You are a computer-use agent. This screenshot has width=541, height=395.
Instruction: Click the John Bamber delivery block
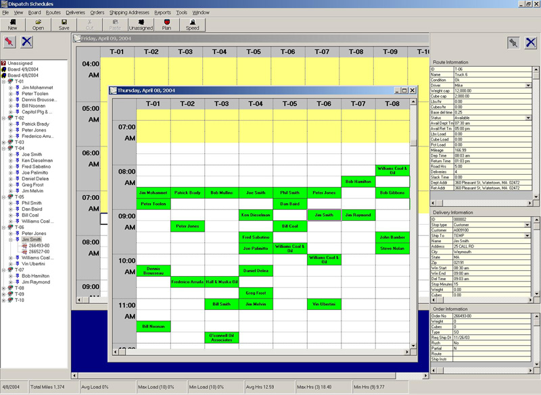click(392, 237)
